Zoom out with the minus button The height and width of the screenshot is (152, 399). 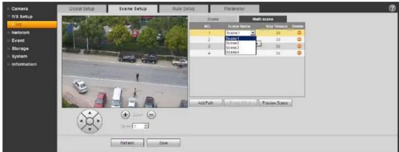[151, 115]
